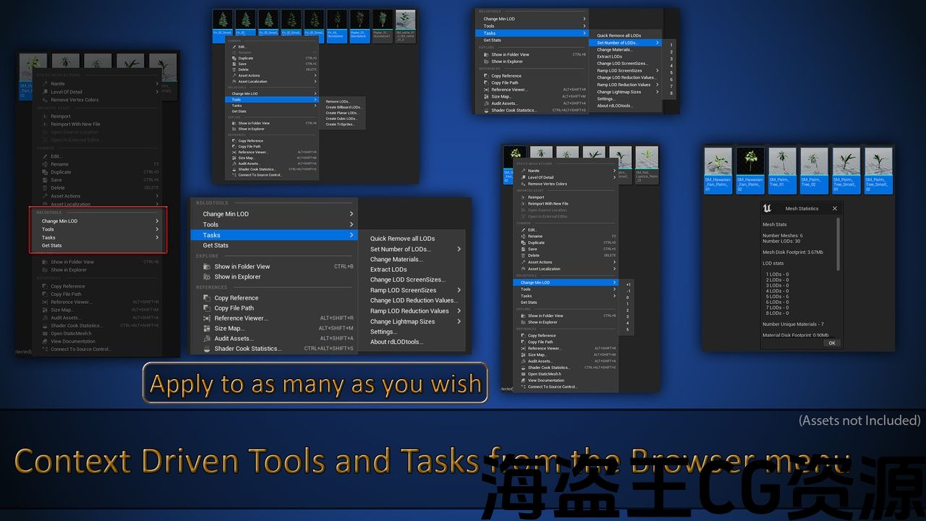926x521 pixels.
Task: Close the Mesh Statistics dialog
Action: (x=834, y=208)
